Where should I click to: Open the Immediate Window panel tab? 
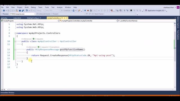click(7, 93)
